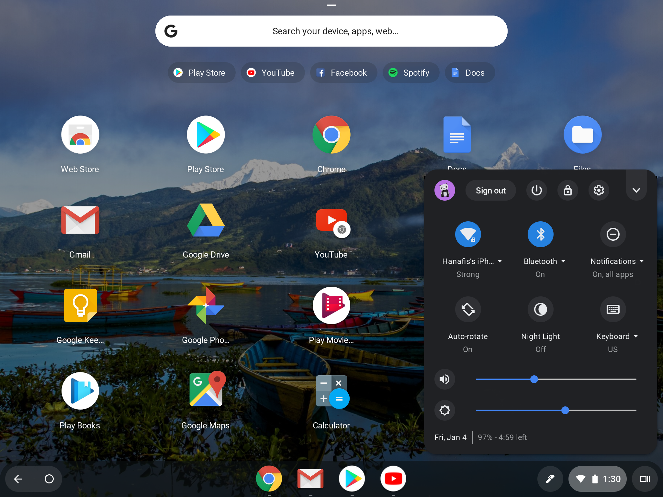The image size is (663, 497).
Task: Lock the screen with padlock icon
Action: tap(568, 190)
